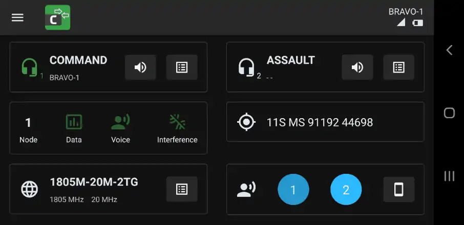Screen dimensions: 464x225
Task: Open the 1805M-20M-2TG network list
Action: tap(182, 189)
